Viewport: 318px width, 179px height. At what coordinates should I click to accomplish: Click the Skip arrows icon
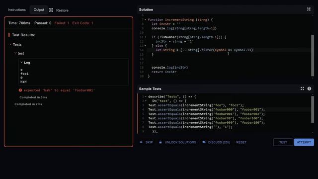[x=141, y=142]
